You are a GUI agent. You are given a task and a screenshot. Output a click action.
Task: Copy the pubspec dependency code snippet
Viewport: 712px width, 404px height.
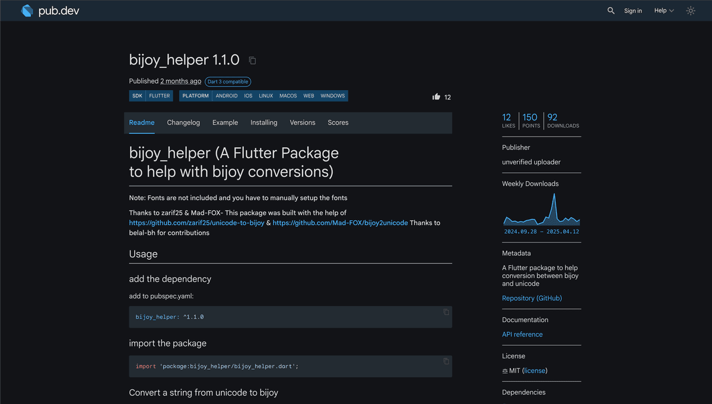[446, 311]
